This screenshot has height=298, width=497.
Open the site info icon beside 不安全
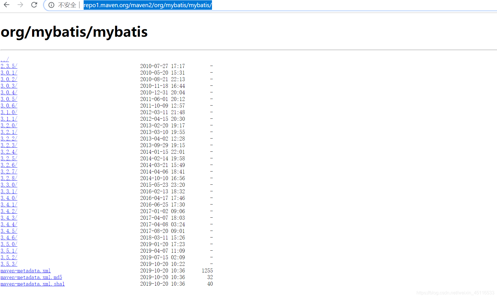pyautogui.click(x=51, y=5)
